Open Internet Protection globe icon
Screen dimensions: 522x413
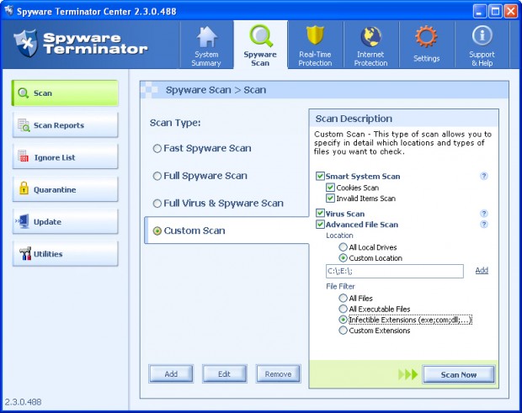[370, 36]
